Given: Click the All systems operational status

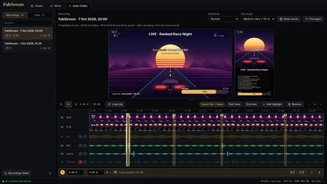Looking at the screenshot, I should 17,181.
